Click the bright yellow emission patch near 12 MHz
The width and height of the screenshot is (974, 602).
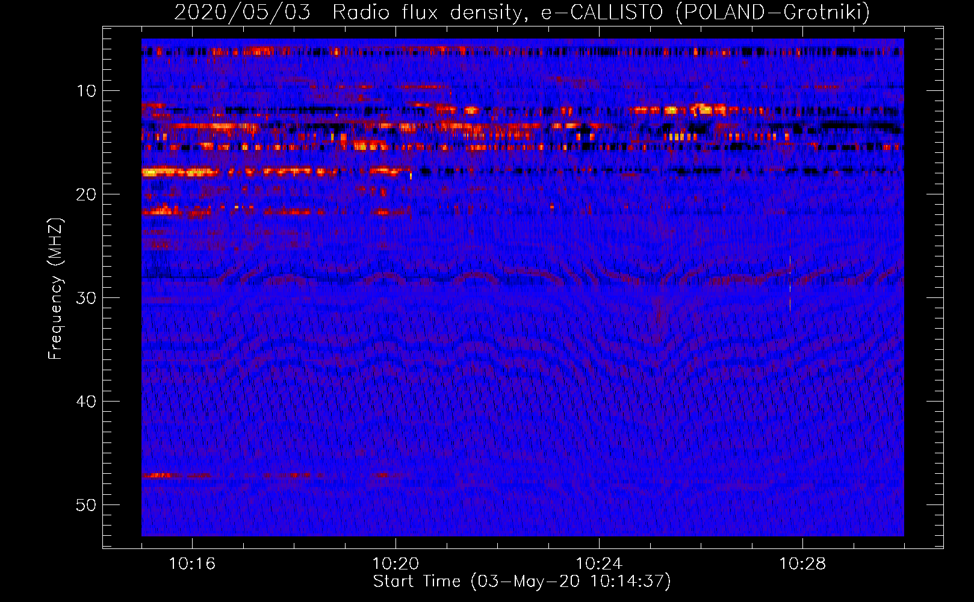tap(703, 110)
